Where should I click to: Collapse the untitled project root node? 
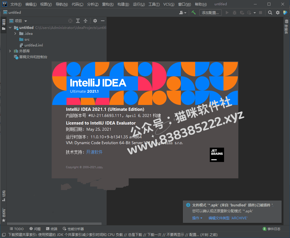coord(10,27)
